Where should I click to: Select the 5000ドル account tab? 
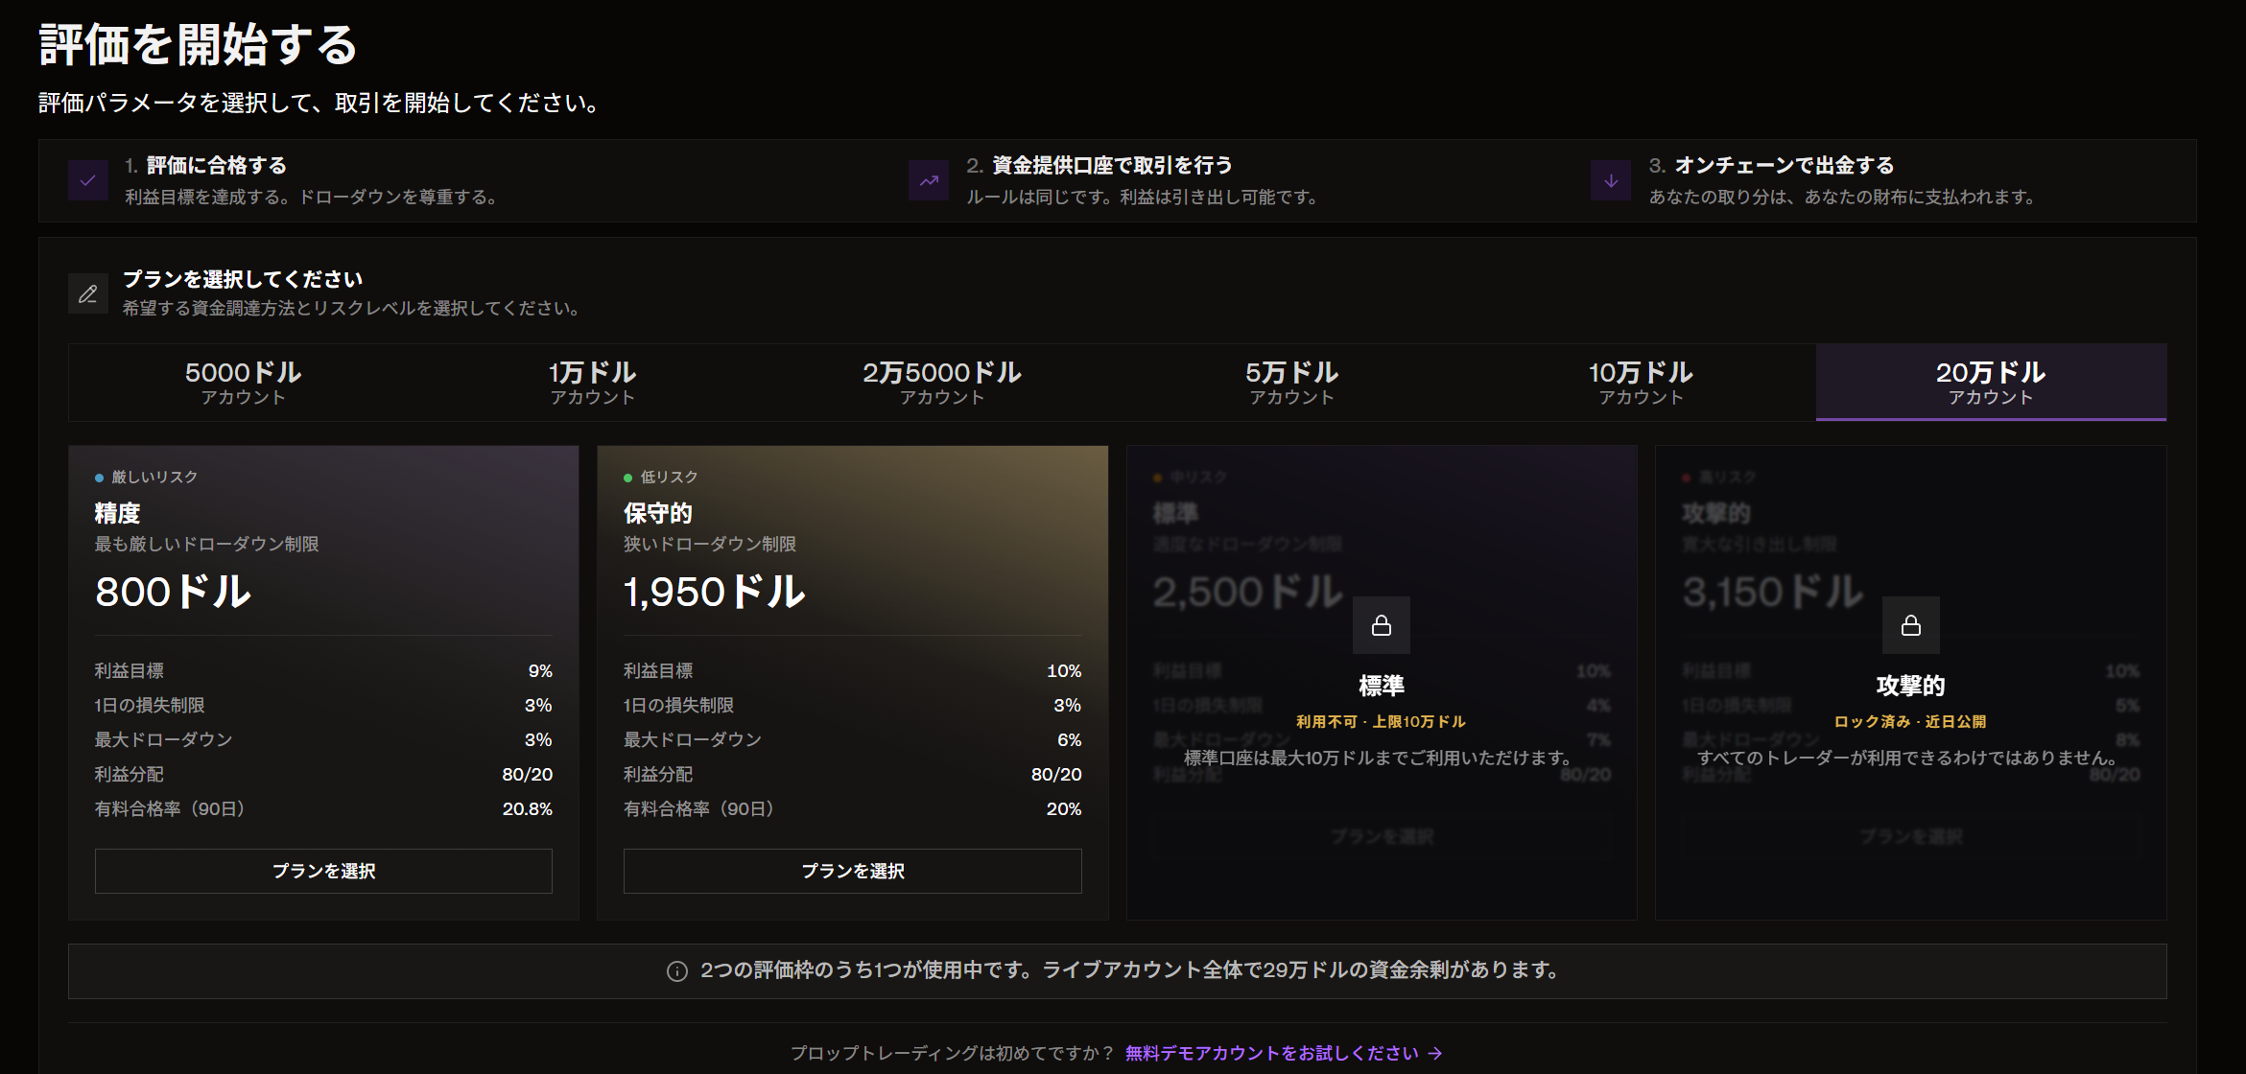coord(243,383)
